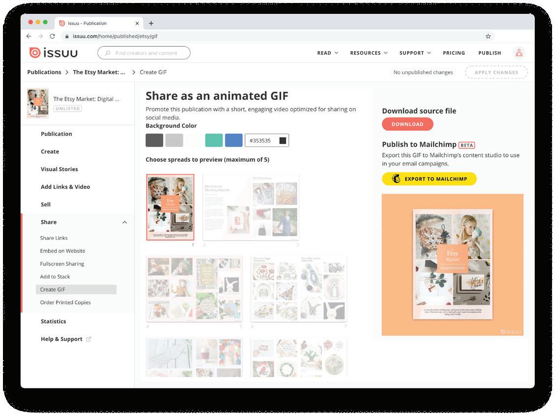Viewport: 555px width, 415px height.
Task: Open Help & Support link
Action: pos(61,339)
